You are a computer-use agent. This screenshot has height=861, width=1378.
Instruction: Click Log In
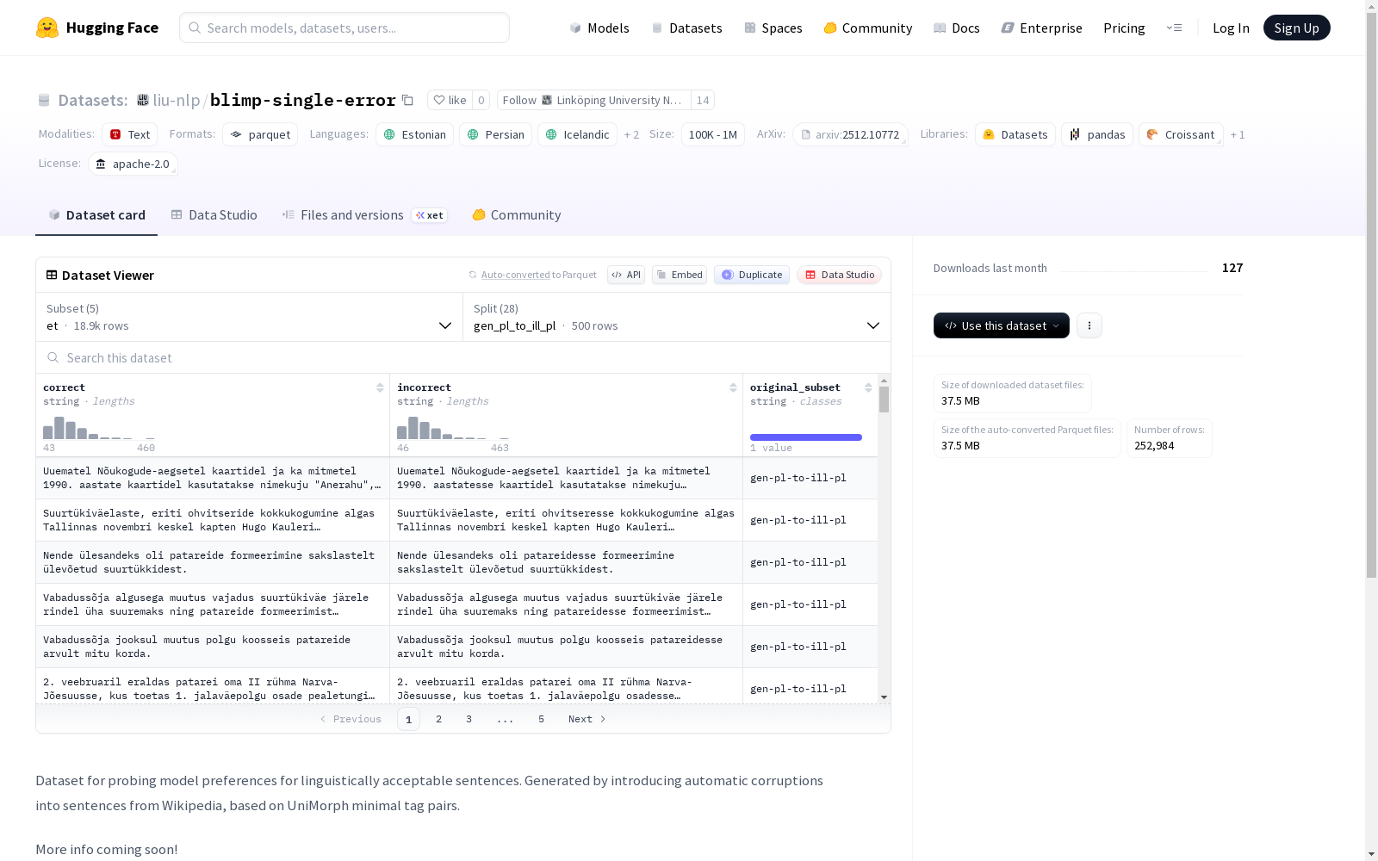pyautogui.click(x=1231, y=28)
